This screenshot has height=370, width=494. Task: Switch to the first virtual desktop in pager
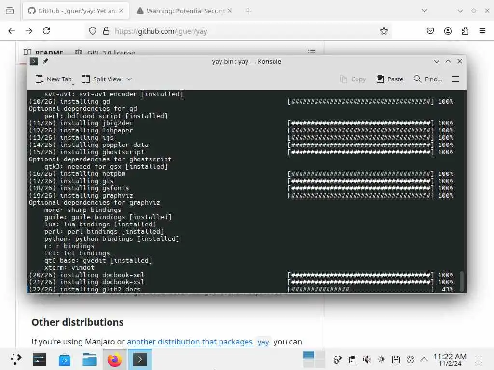309,355
